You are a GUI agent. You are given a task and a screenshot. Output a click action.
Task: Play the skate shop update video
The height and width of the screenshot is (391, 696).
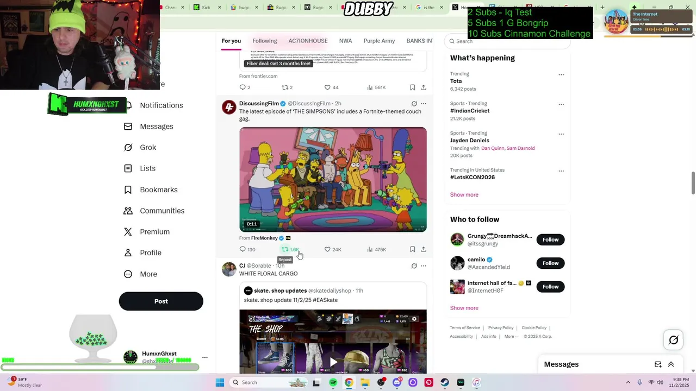333,362
